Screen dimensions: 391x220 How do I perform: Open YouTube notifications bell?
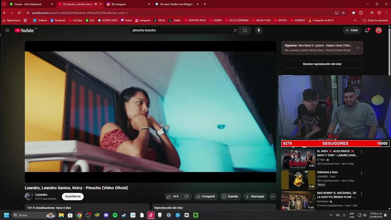367,30
